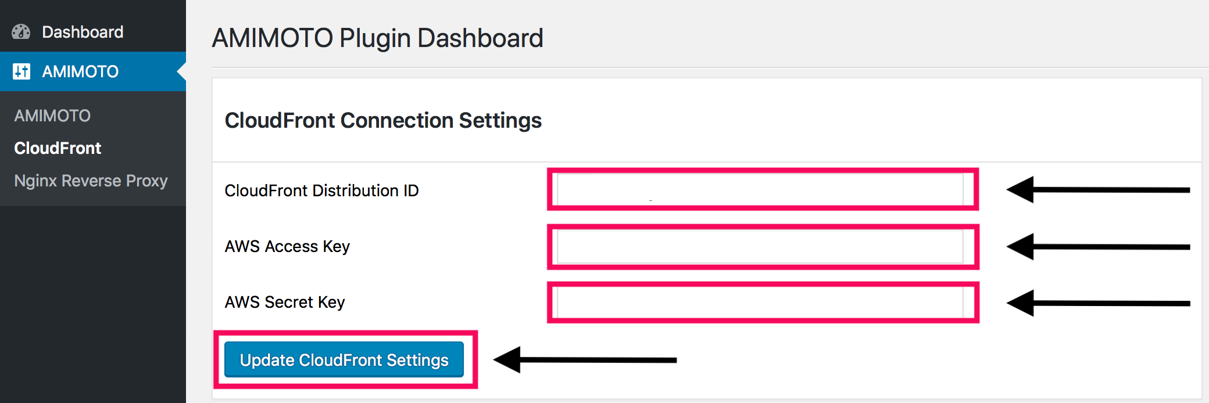Select the AMIMOTO plugin icon in sidebar

(22, 71)
